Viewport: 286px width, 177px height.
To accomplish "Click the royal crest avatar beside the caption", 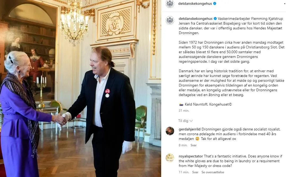I will 170,20.
